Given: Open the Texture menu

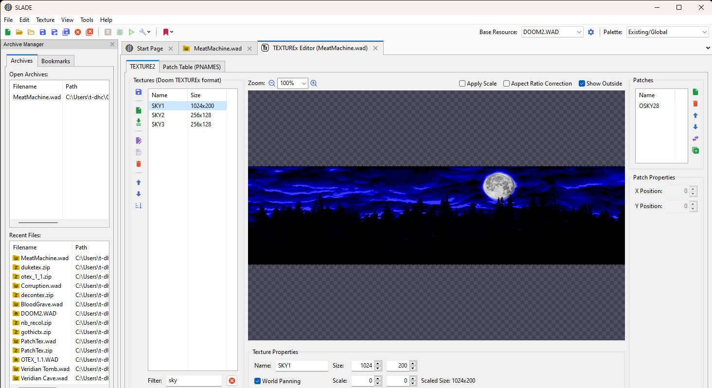Looking at the screenshot, I should click(x=45, y=20).
